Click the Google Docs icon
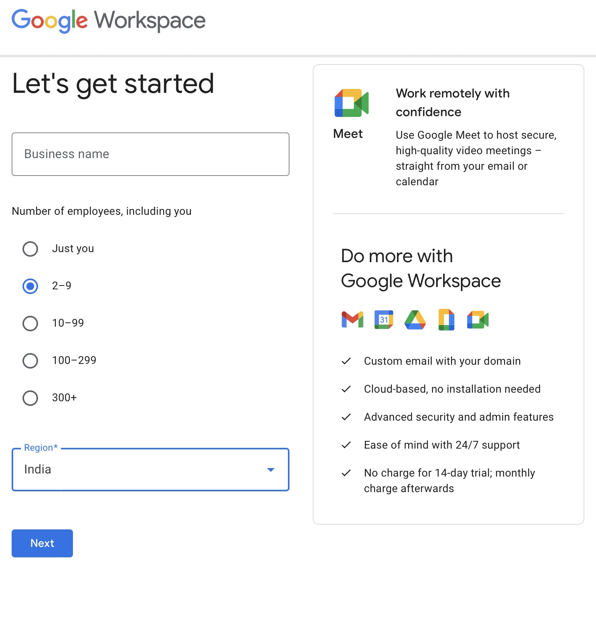Image resolution: width=596 pixels, height=623 pixels. (x=446, y=320)
